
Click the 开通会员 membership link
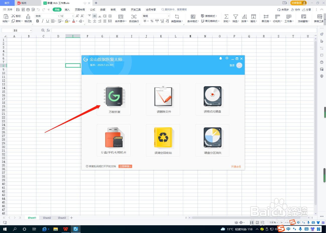[x=236, y=167]
